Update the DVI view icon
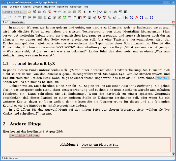Image resolution: width=176 pixels, height=161 pixels. [132, 17]
